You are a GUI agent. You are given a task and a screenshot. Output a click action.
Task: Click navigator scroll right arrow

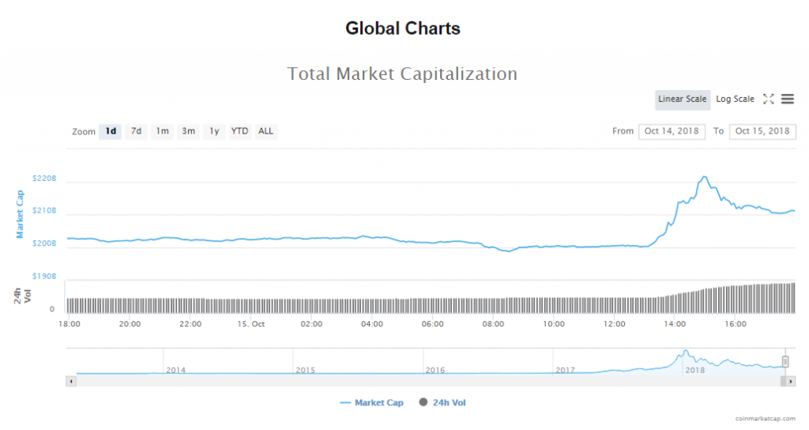coord(791,381)
